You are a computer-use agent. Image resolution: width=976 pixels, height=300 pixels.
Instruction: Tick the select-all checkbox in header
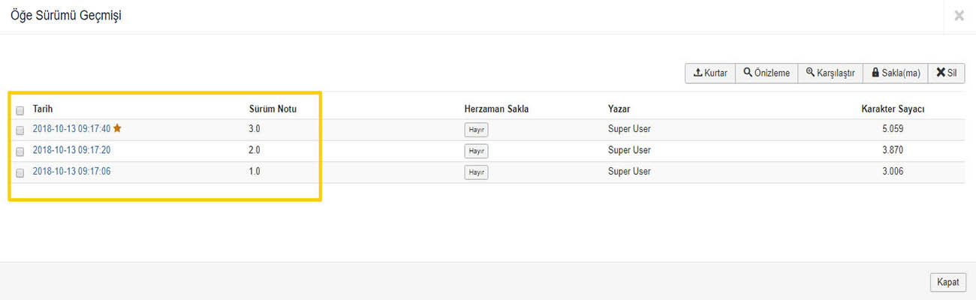(20, 109)
